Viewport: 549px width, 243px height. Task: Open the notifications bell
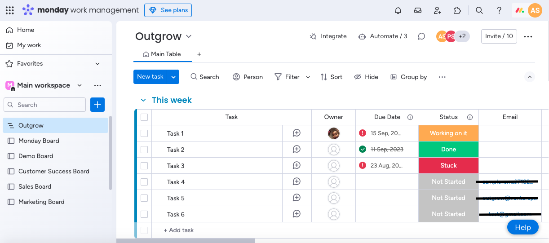pyautogui.click(x=398, y=10)
